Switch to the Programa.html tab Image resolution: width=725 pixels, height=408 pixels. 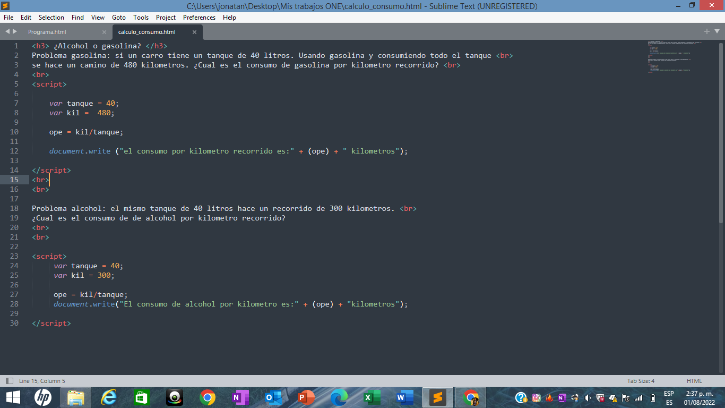pos(67,32)
